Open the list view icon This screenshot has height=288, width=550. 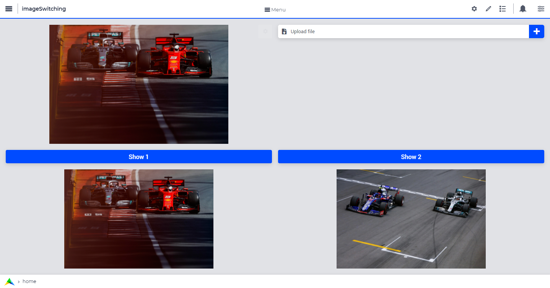(503, 9)
